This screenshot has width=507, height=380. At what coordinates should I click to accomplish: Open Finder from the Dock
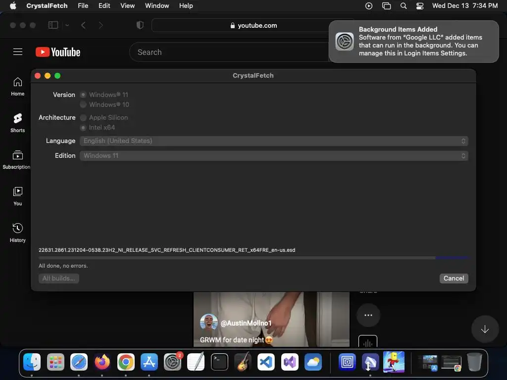32,362
